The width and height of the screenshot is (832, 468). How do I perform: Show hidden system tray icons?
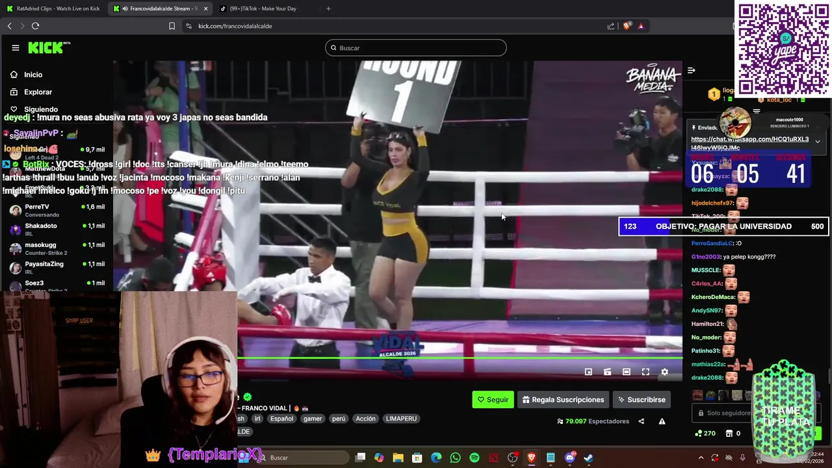(701, 458)
